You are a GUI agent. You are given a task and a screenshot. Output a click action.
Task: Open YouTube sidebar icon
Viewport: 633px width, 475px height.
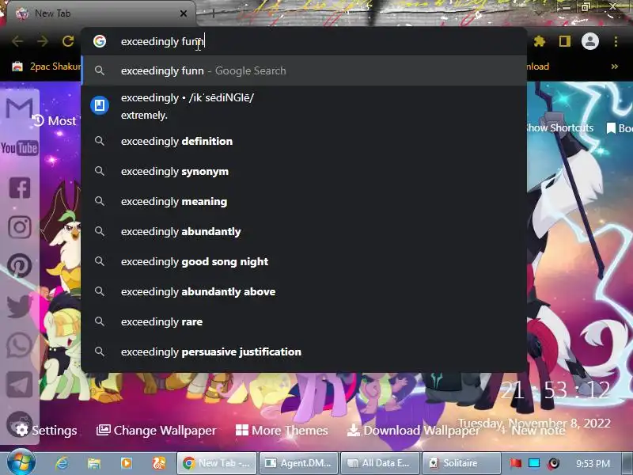[19, 148]
